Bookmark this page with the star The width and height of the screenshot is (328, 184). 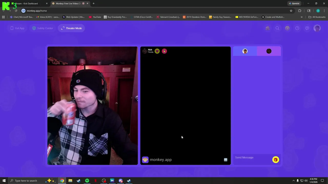click(x=291, y=11)
